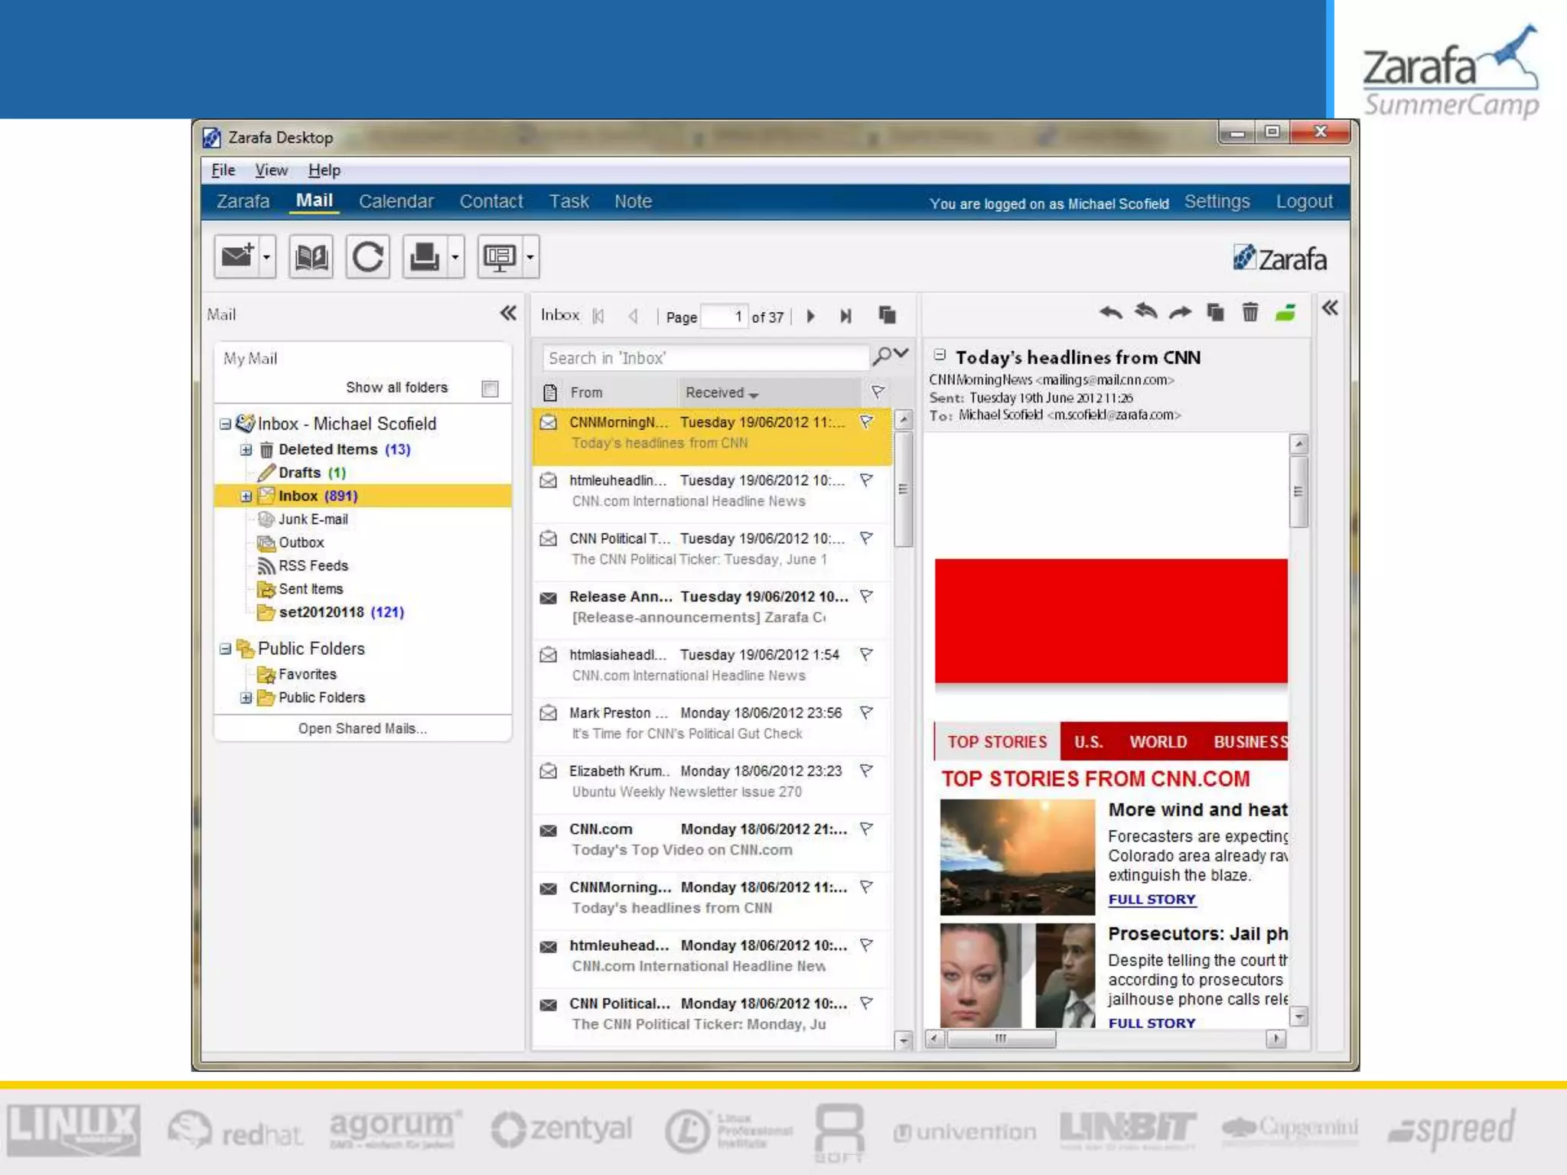The image size is (1567, 1175).
Task: Open the print dropdown arrow
Action: tap(454, 257)
